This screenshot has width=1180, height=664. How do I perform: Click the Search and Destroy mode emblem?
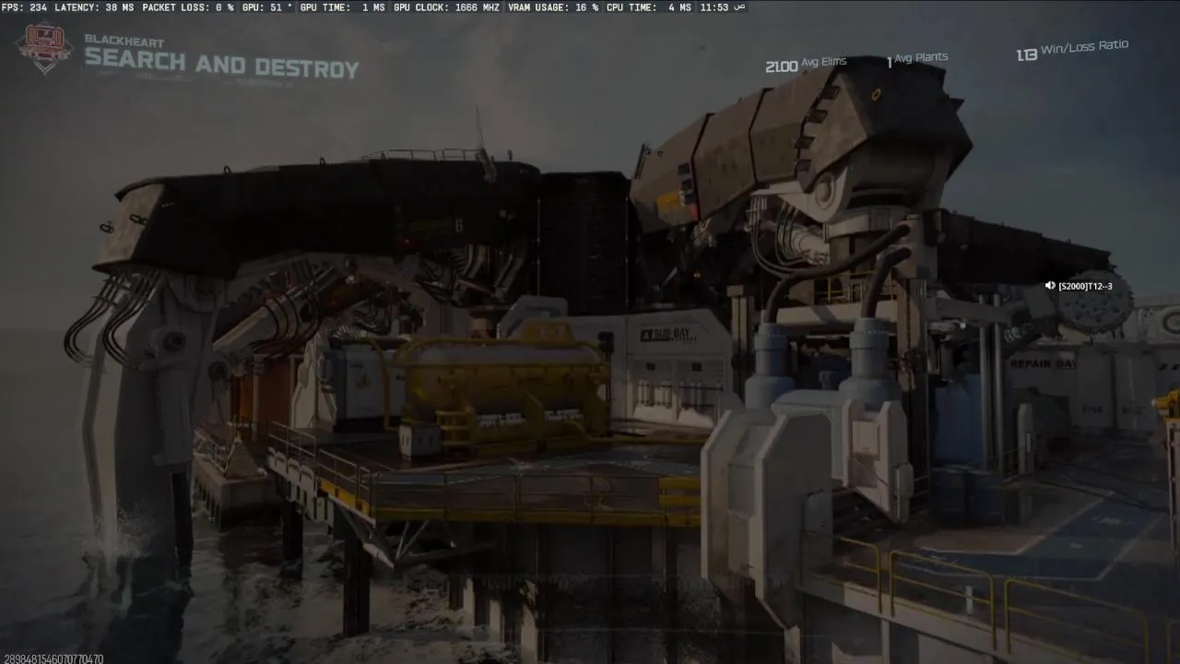click(44, 48)
